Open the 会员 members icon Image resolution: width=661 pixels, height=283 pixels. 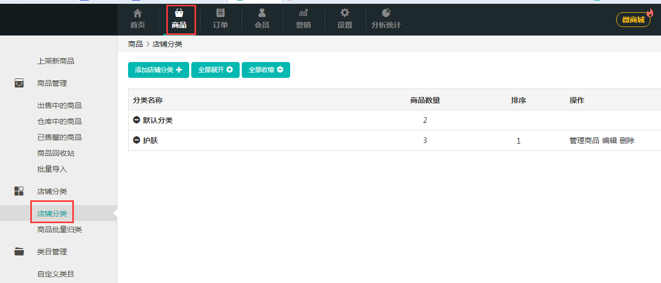coord(262,13)
